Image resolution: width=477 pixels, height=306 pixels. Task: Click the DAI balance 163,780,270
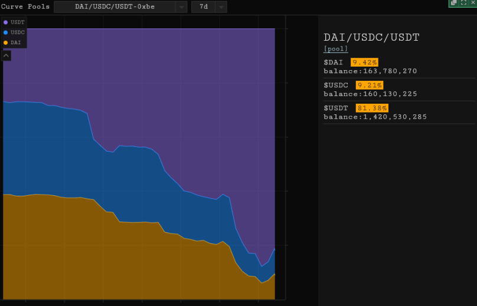[390, 71]
